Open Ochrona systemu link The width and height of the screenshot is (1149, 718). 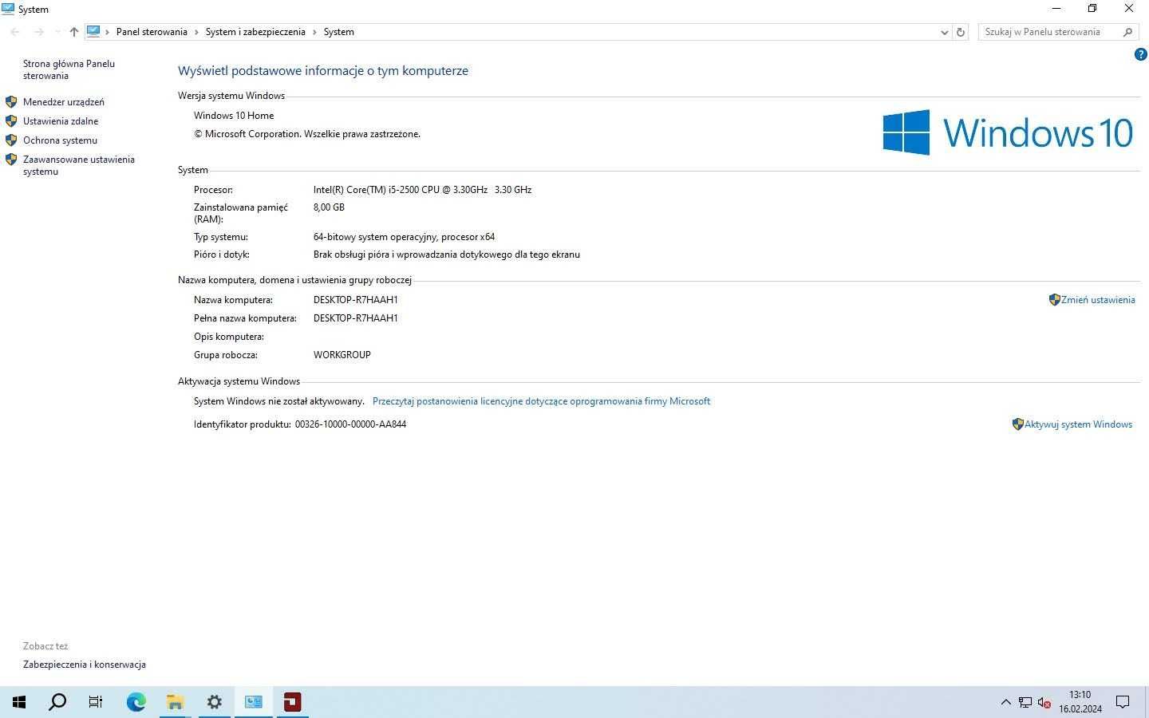tap(60, 140)
